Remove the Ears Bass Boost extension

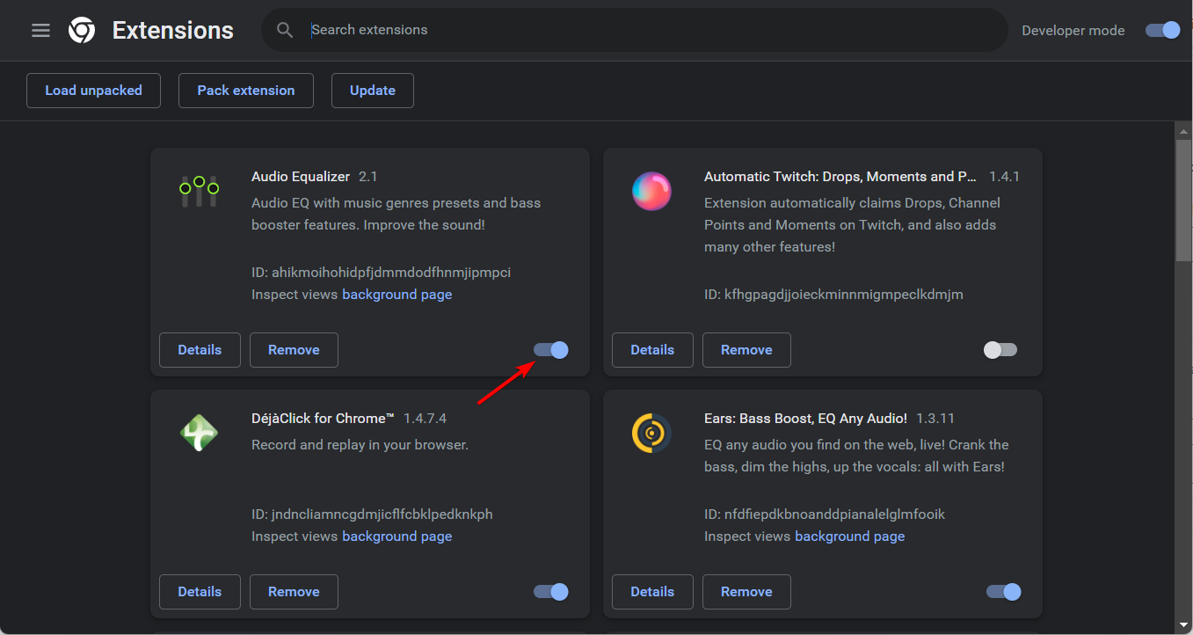pos(746,592)
